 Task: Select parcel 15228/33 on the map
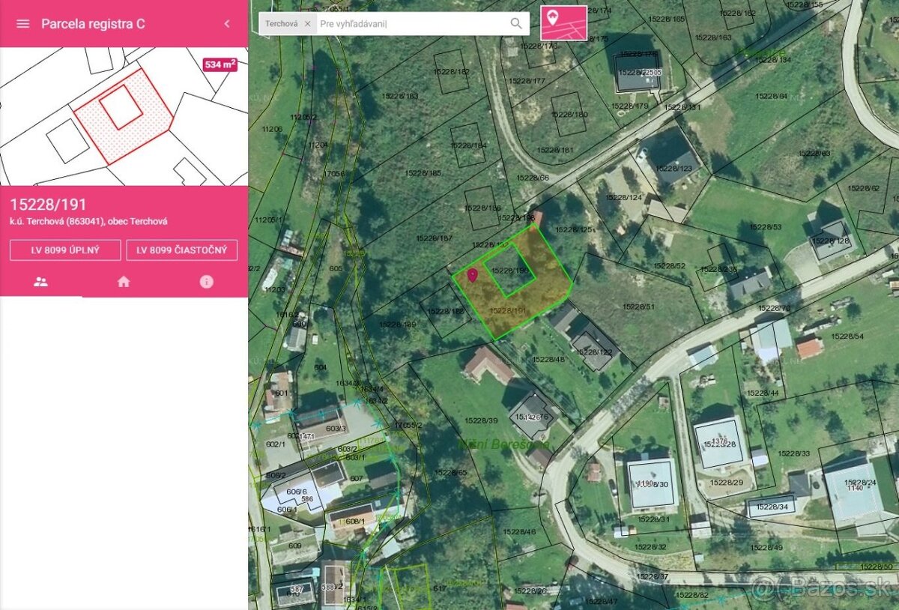793,454
